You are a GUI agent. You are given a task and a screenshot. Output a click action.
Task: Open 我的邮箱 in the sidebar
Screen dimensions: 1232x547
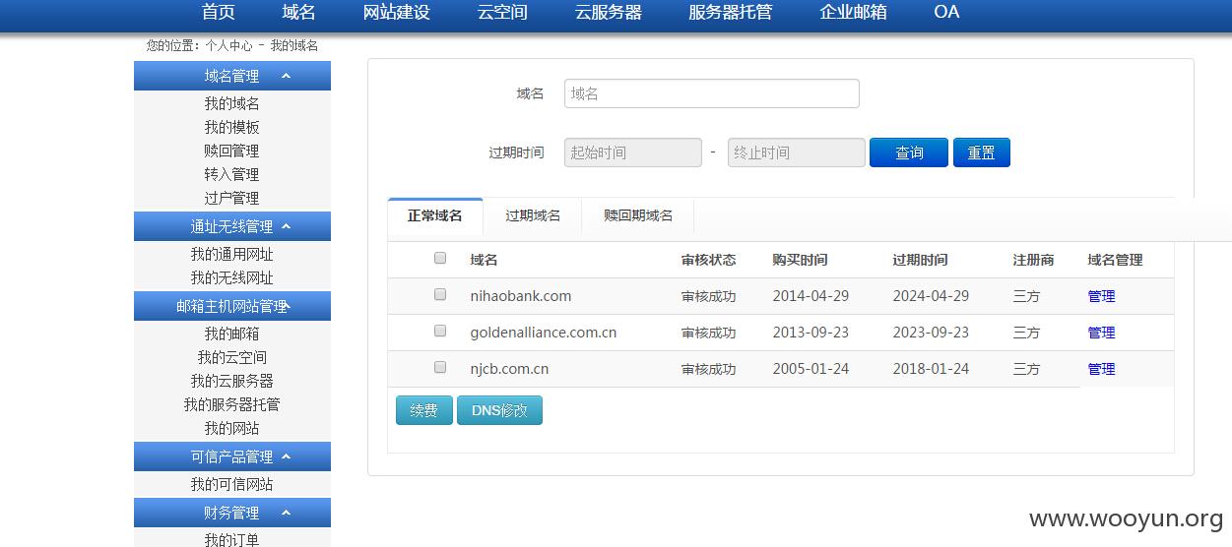point(232,334)
